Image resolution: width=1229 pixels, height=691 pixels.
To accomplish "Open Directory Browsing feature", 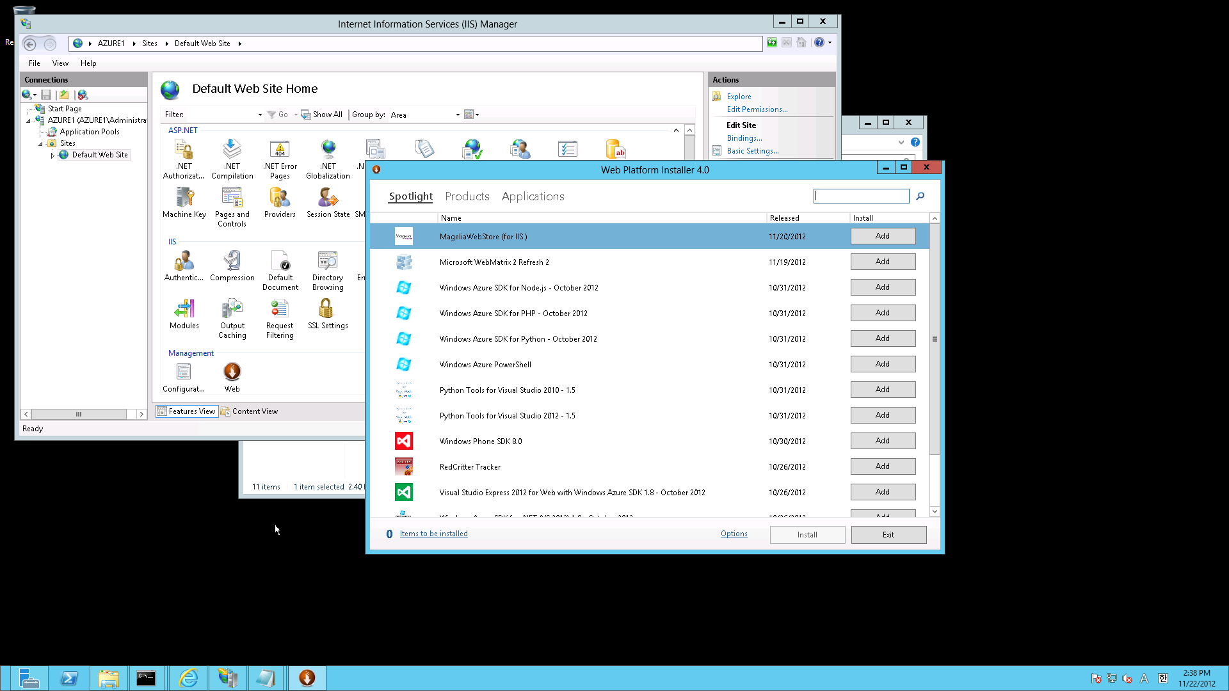I will tap(328, 271).
